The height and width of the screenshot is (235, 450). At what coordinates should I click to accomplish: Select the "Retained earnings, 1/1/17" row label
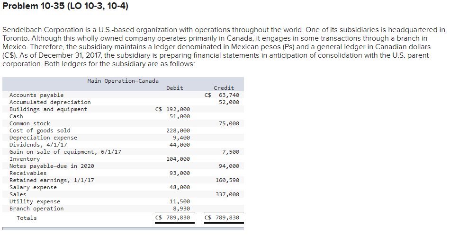52,180
